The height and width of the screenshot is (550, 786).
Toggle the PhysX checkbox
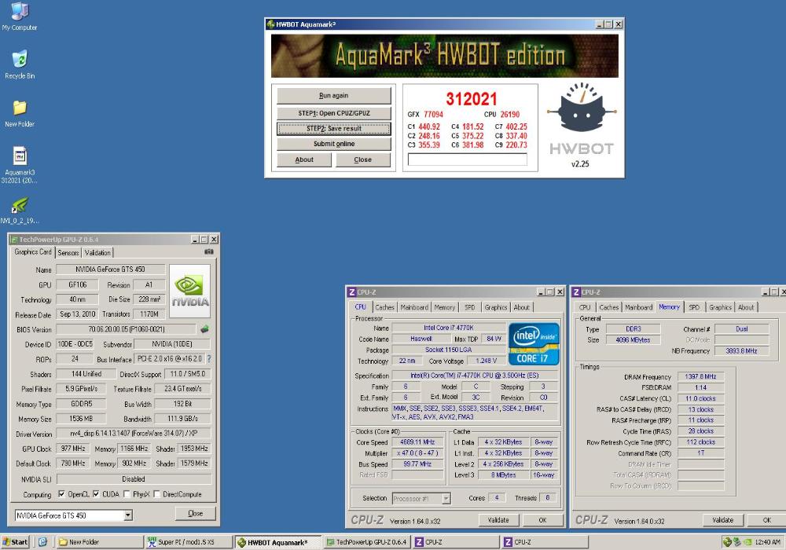[x=127, y=494]
